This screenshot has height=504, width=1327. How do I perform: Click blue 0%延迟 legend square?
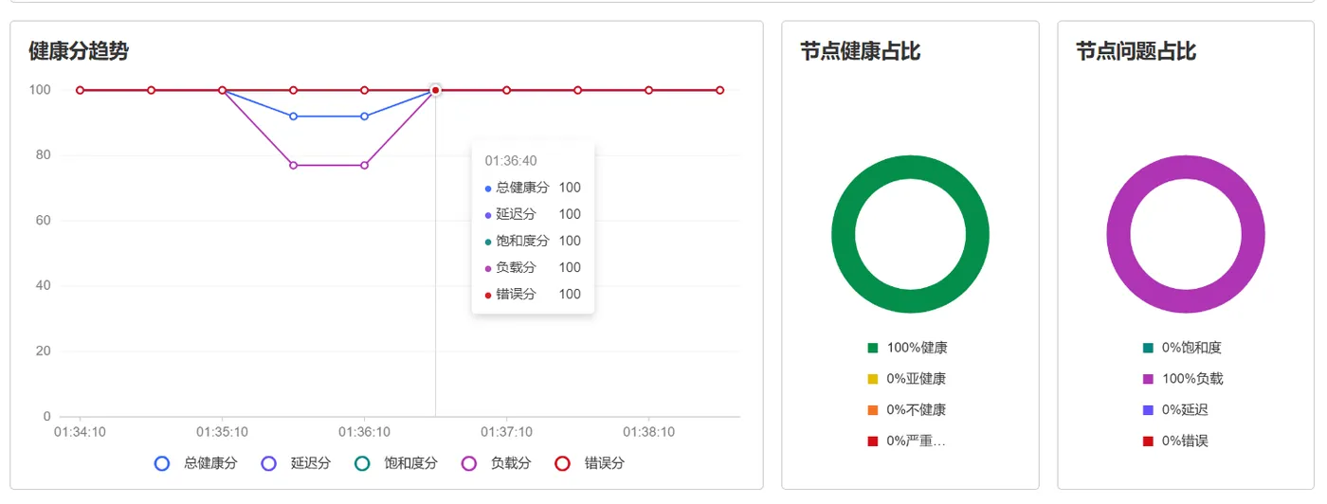[1149, 410]
